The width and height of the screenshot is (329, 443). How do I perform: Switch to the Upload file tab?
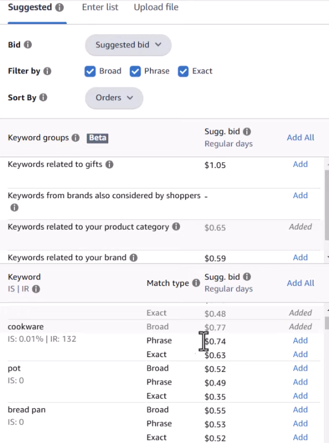pos(156,7)
